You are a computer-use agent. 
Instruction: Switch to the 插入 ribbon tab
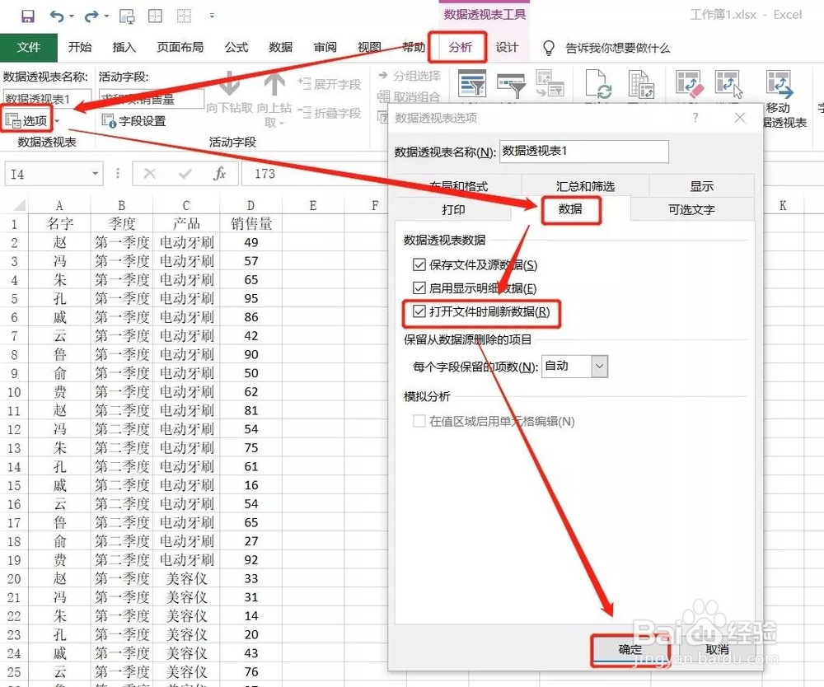tap(124, 47)
